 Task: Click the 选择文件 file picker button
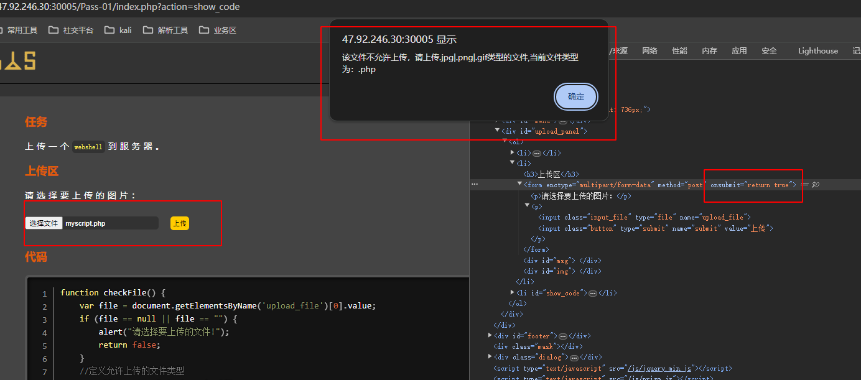coord(44,223)
